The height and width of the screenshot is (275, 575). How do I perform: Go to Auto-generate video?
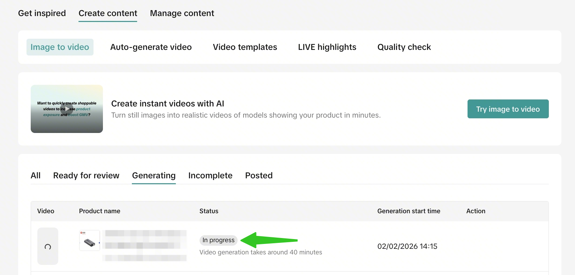(x=151, y=47)
